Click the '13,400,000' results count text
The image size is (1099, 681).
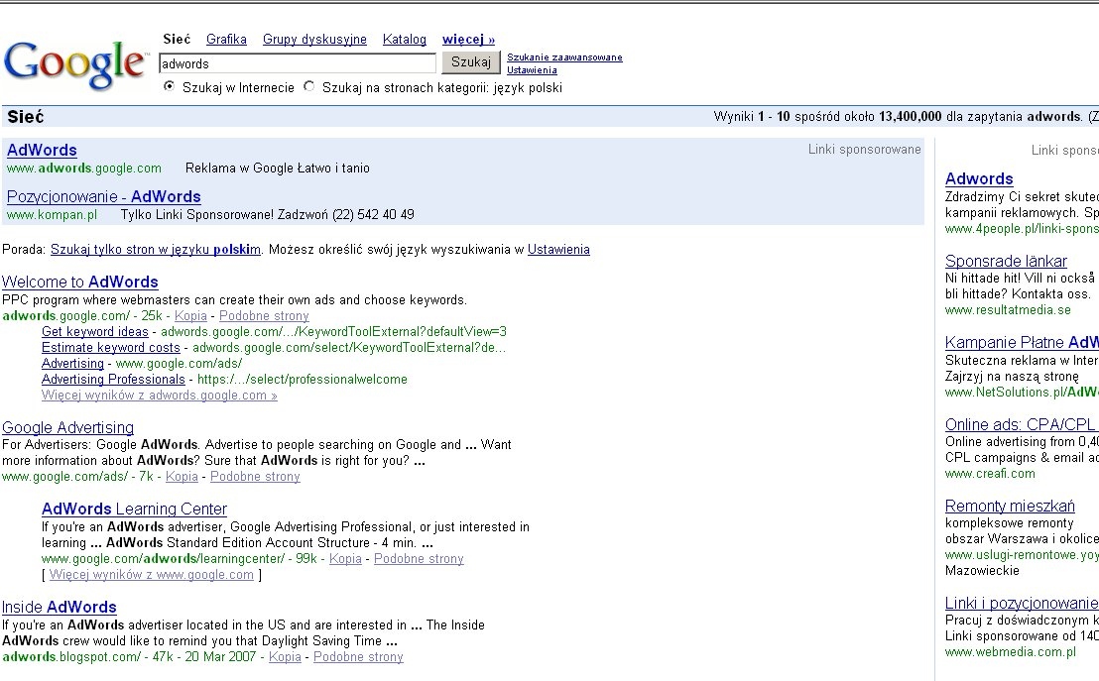pyautogui.click(x=910, y=116)
